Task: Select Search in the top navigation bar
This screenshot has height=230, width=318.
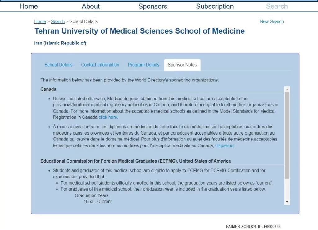Action: point(277,6)
